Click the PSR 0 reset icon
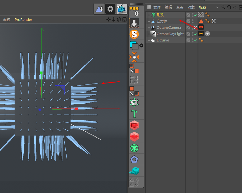 [134, 11]
